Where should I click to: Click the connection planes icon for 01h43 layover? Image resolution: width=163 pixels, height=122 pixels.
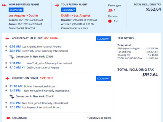[12, 97]
